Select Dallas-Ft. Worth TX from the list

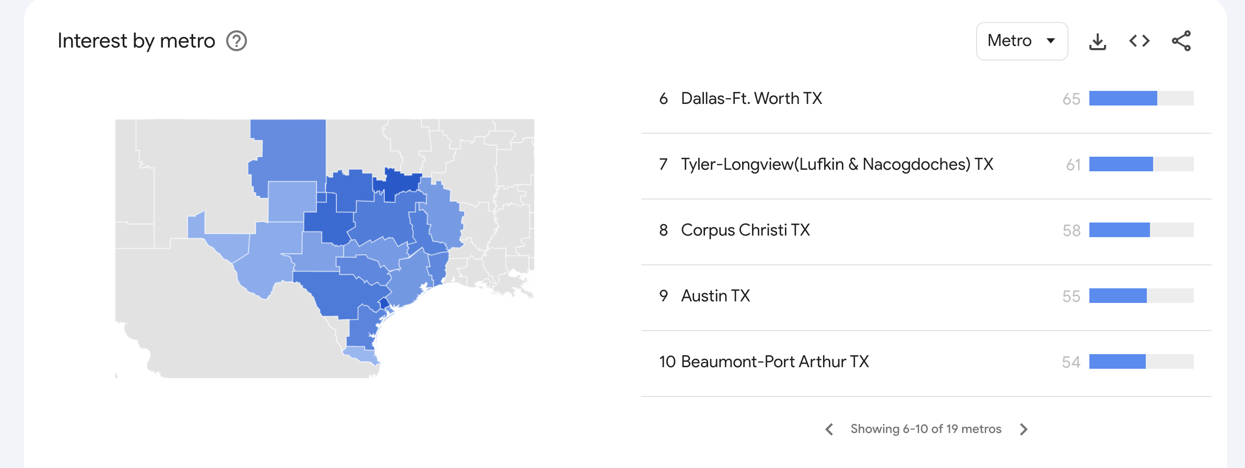click(x=751, y=98)
